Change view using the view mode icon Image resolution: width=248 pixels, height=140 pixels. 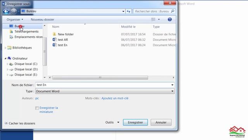coord(153,19)
